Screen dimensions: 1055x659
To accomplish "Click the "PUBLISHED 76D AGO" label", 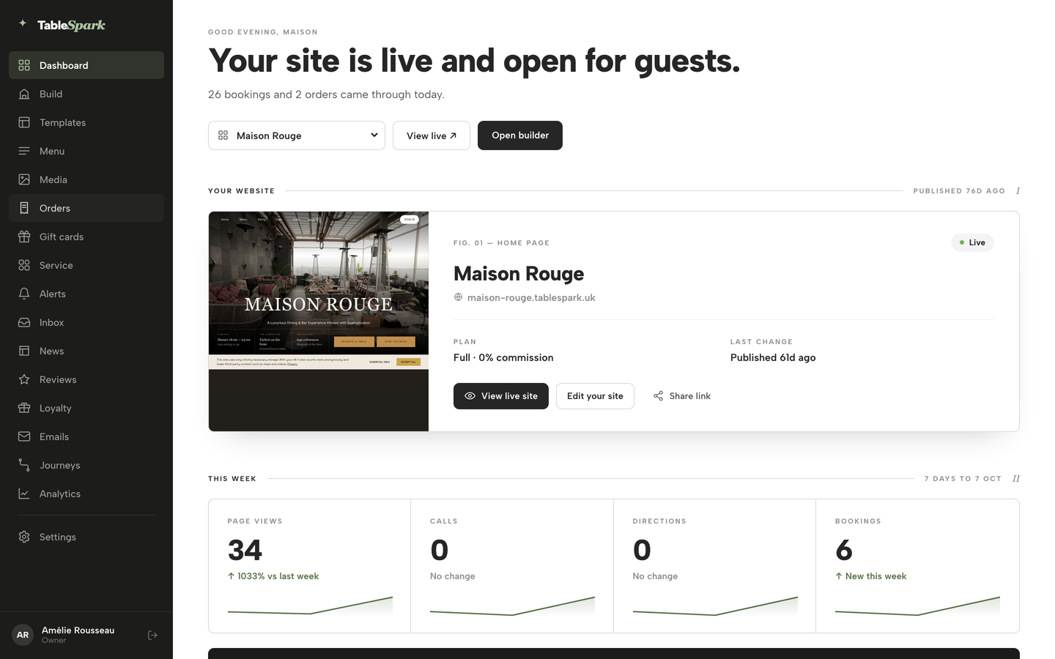I will coord(959,191).
